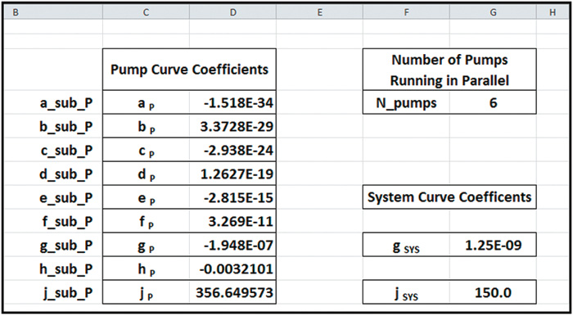Select the g SYS label cell
573x316 pixels.
pyautogui.click(x=406, y=245)
